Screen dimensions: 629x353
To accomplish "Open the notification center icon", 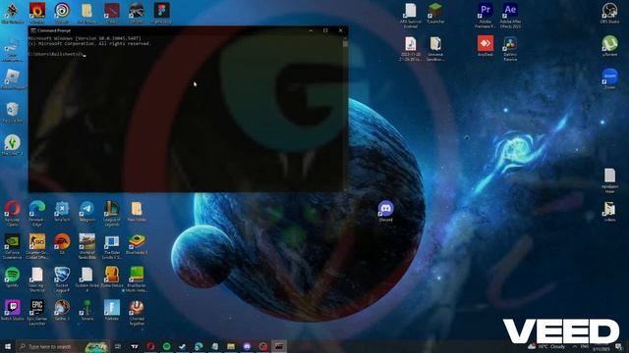I will (618, 346).
